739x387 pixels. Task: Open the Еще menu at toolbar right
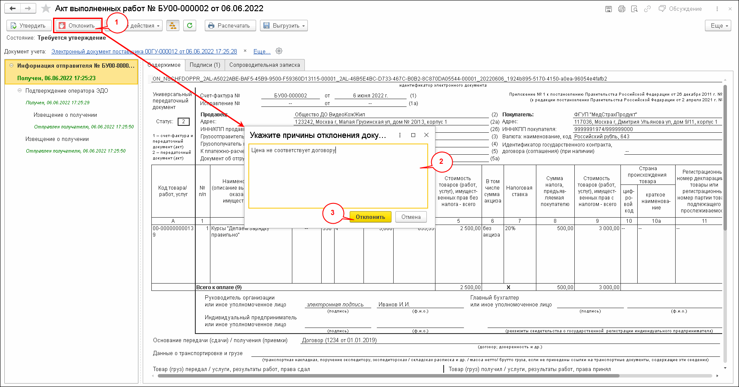click(x=718, y=25)
